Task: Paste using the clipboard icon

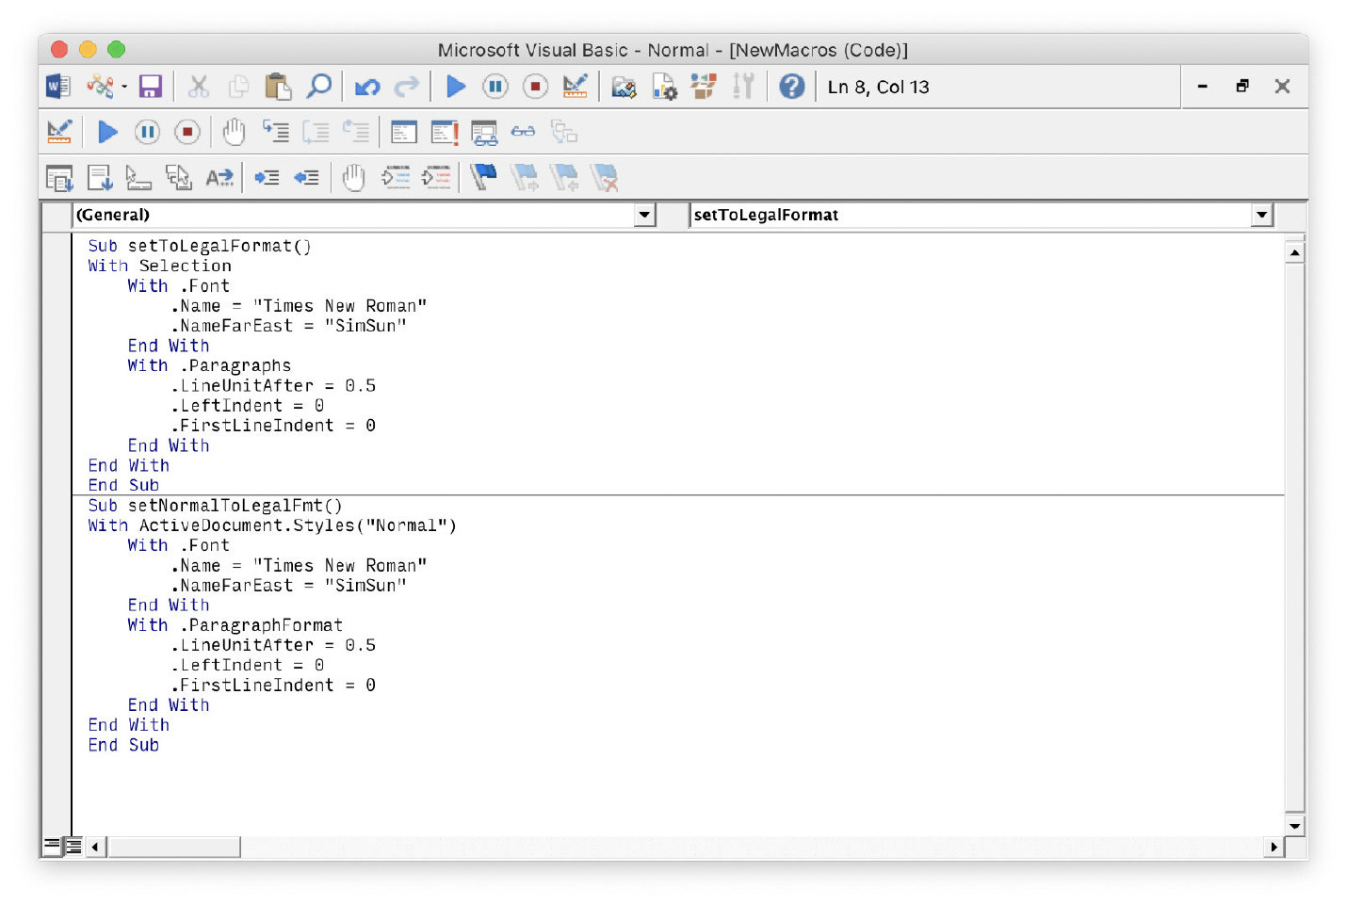Action: click(278, 87)
